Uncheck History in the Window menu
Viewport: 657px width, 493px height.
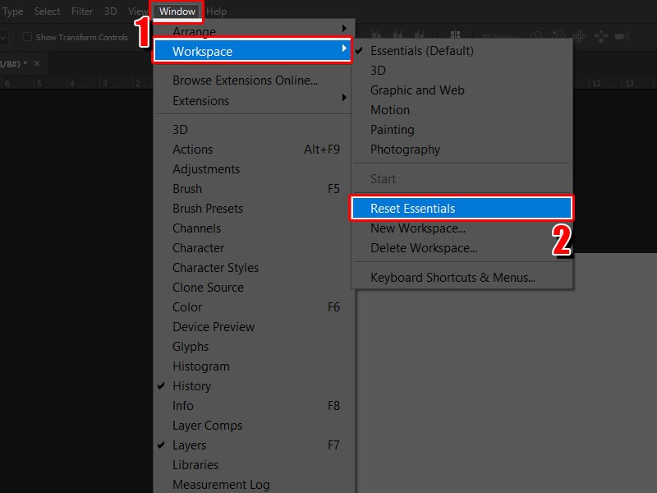coord(191,386)
